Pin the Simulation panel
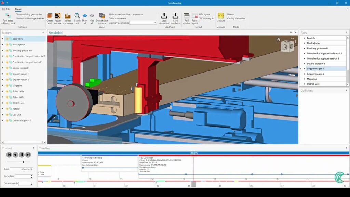The width and height of the screenshot is (350, 197). pos(291,32)
